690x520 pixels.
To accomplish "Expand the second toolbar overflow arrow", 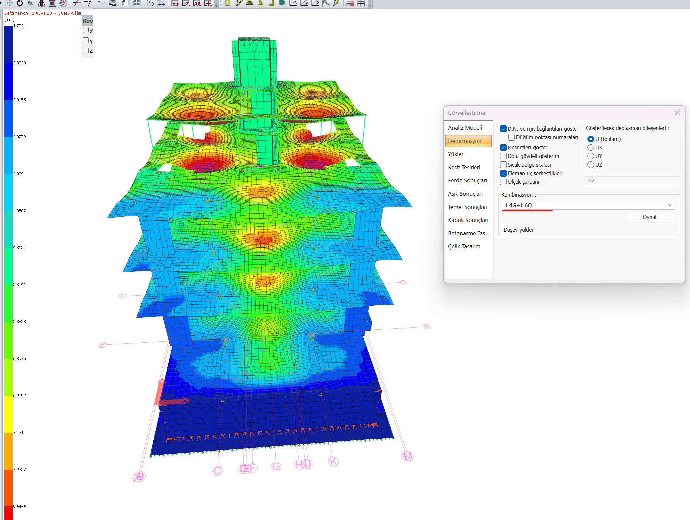I will coord(370,5).
